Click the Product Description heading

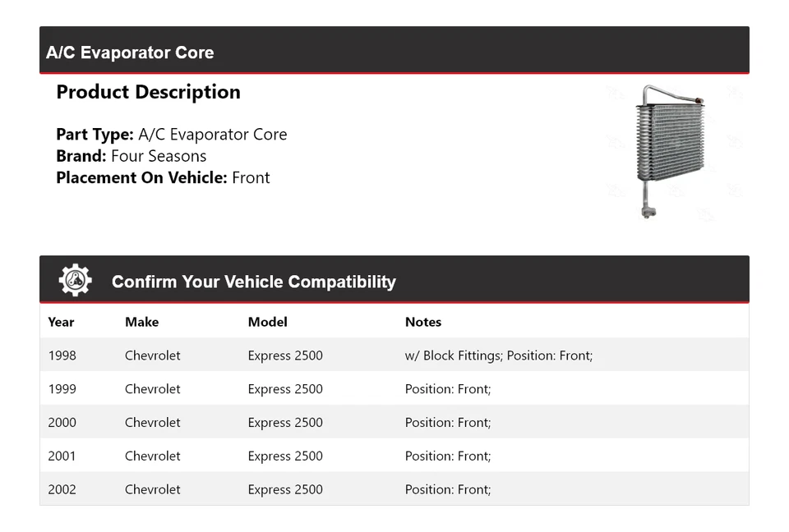pyautogui.click(x=148, y=92)
